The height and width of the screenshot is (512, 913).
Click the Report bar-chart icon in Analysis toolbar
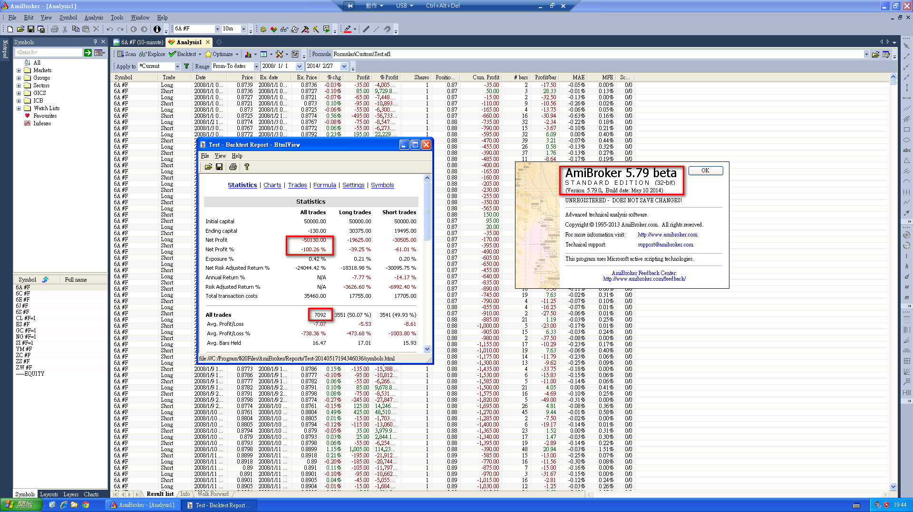[x=248, y=54]
